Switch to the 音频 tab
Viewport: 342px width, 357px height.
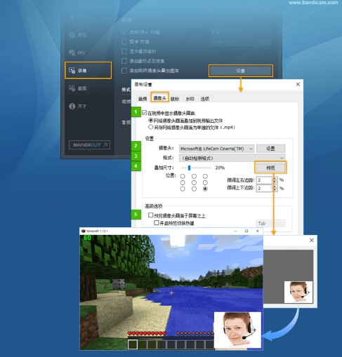tap(143, 99)
